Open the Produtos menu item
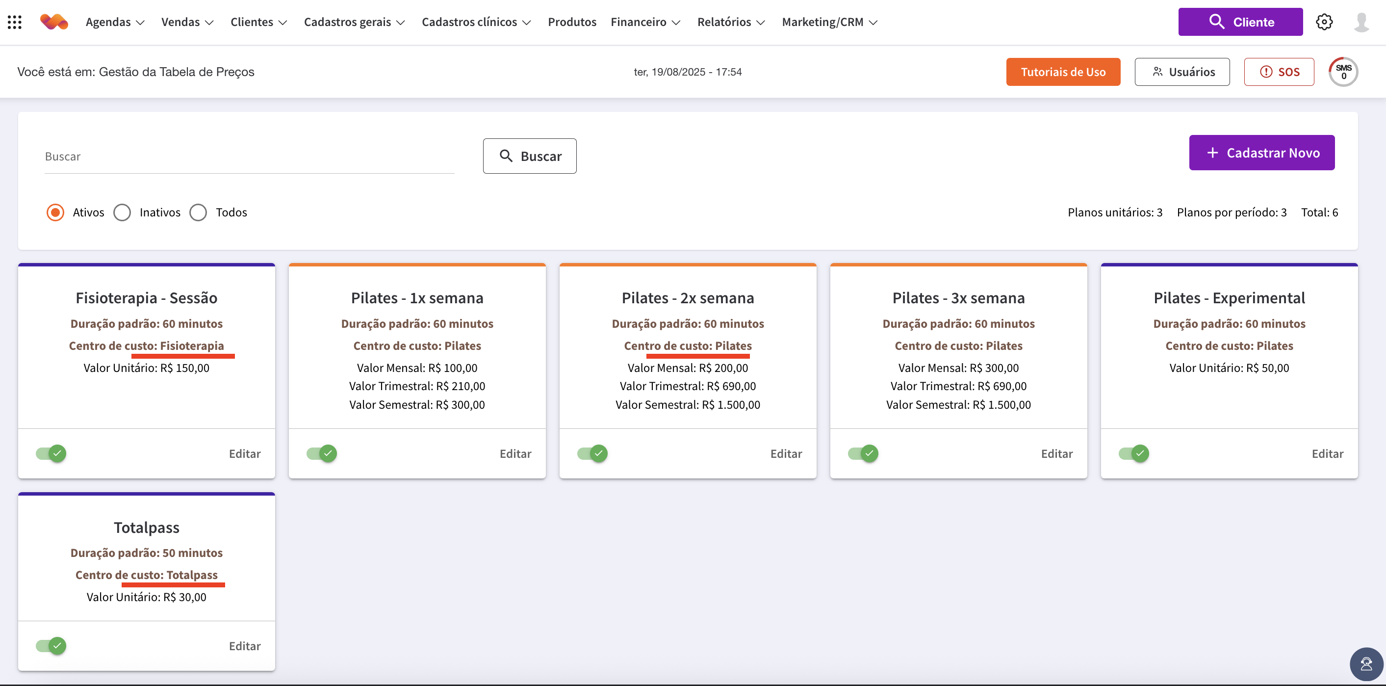This screenshot has height=686, width=1386. point(572,22)
